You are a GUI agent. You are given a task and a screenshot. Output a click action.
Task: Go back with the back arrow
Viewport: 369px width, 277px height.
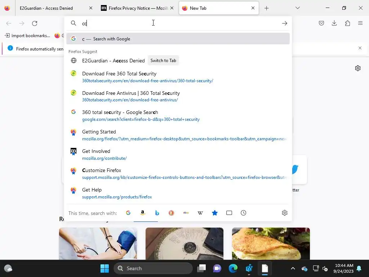[x=9, y=23]
